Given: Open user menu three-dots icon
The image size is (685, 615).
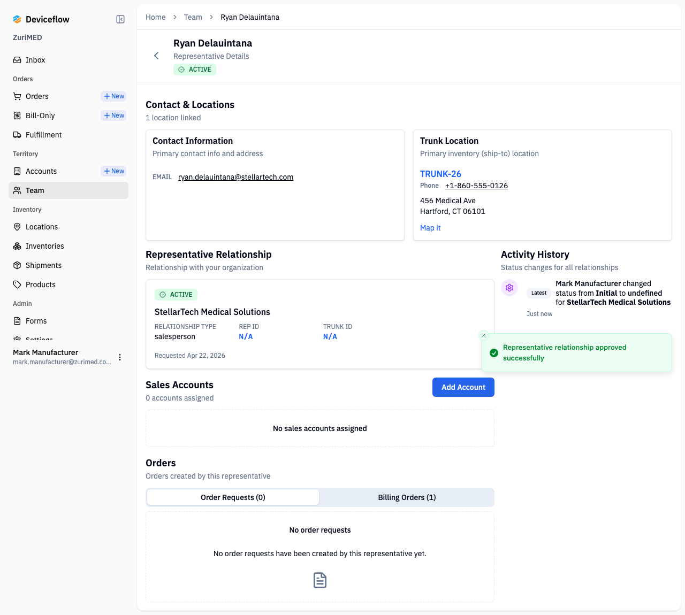Looking at the screenshot, I should (120, 357).
